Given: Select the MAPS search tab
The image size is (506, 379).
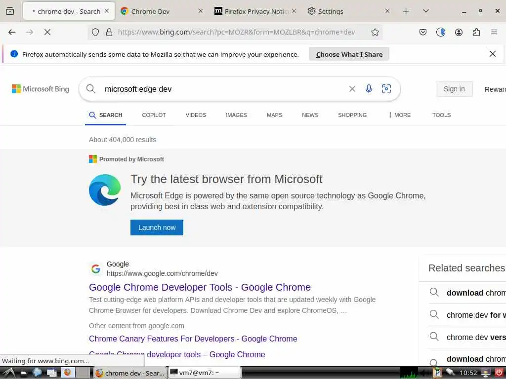Looking at the screenshot, I should 275,115.
